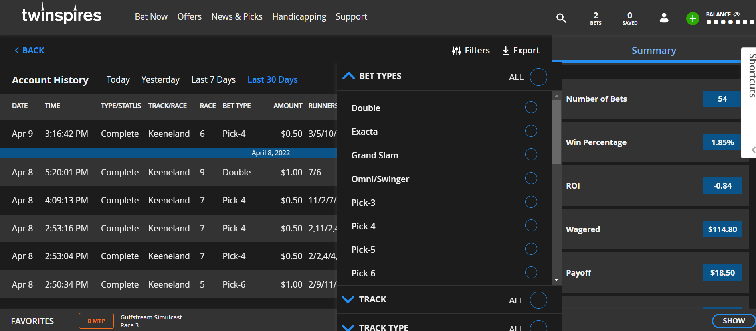Image resolution: width=756 pixels, height=331 pixels.
Task: Select the Pick-5 bet type filter
Action: (531, 249)
